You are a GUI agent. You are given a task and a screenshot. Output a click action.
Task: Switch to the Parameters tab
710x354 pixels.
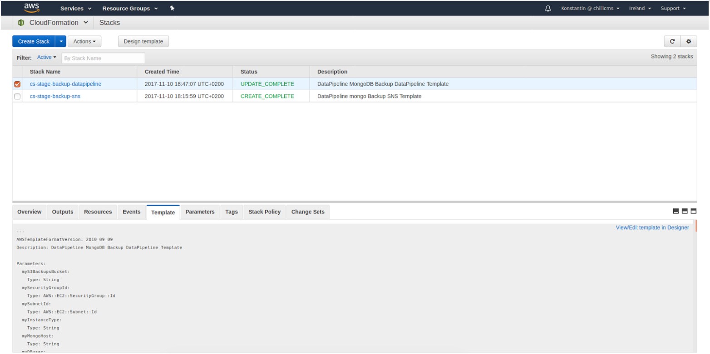pyautogui.click(x=200, y=212)
